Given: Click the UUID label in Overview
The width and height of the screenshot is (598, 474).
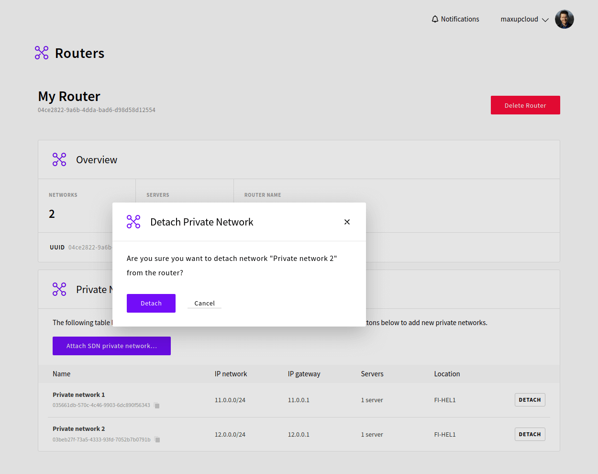Looking at the screenshot, I should tap(57, 248).
